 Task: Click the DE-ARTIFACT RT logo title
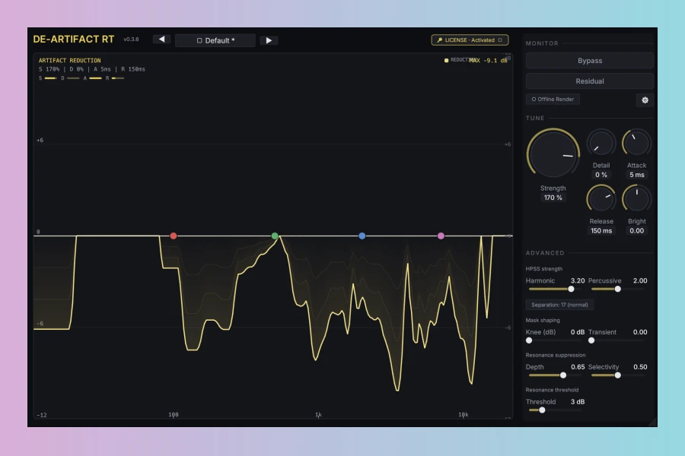pyautogui.click(x=73, y=40)
